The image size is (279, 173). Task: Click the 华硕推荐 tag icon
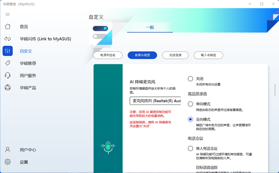[8, 63]
